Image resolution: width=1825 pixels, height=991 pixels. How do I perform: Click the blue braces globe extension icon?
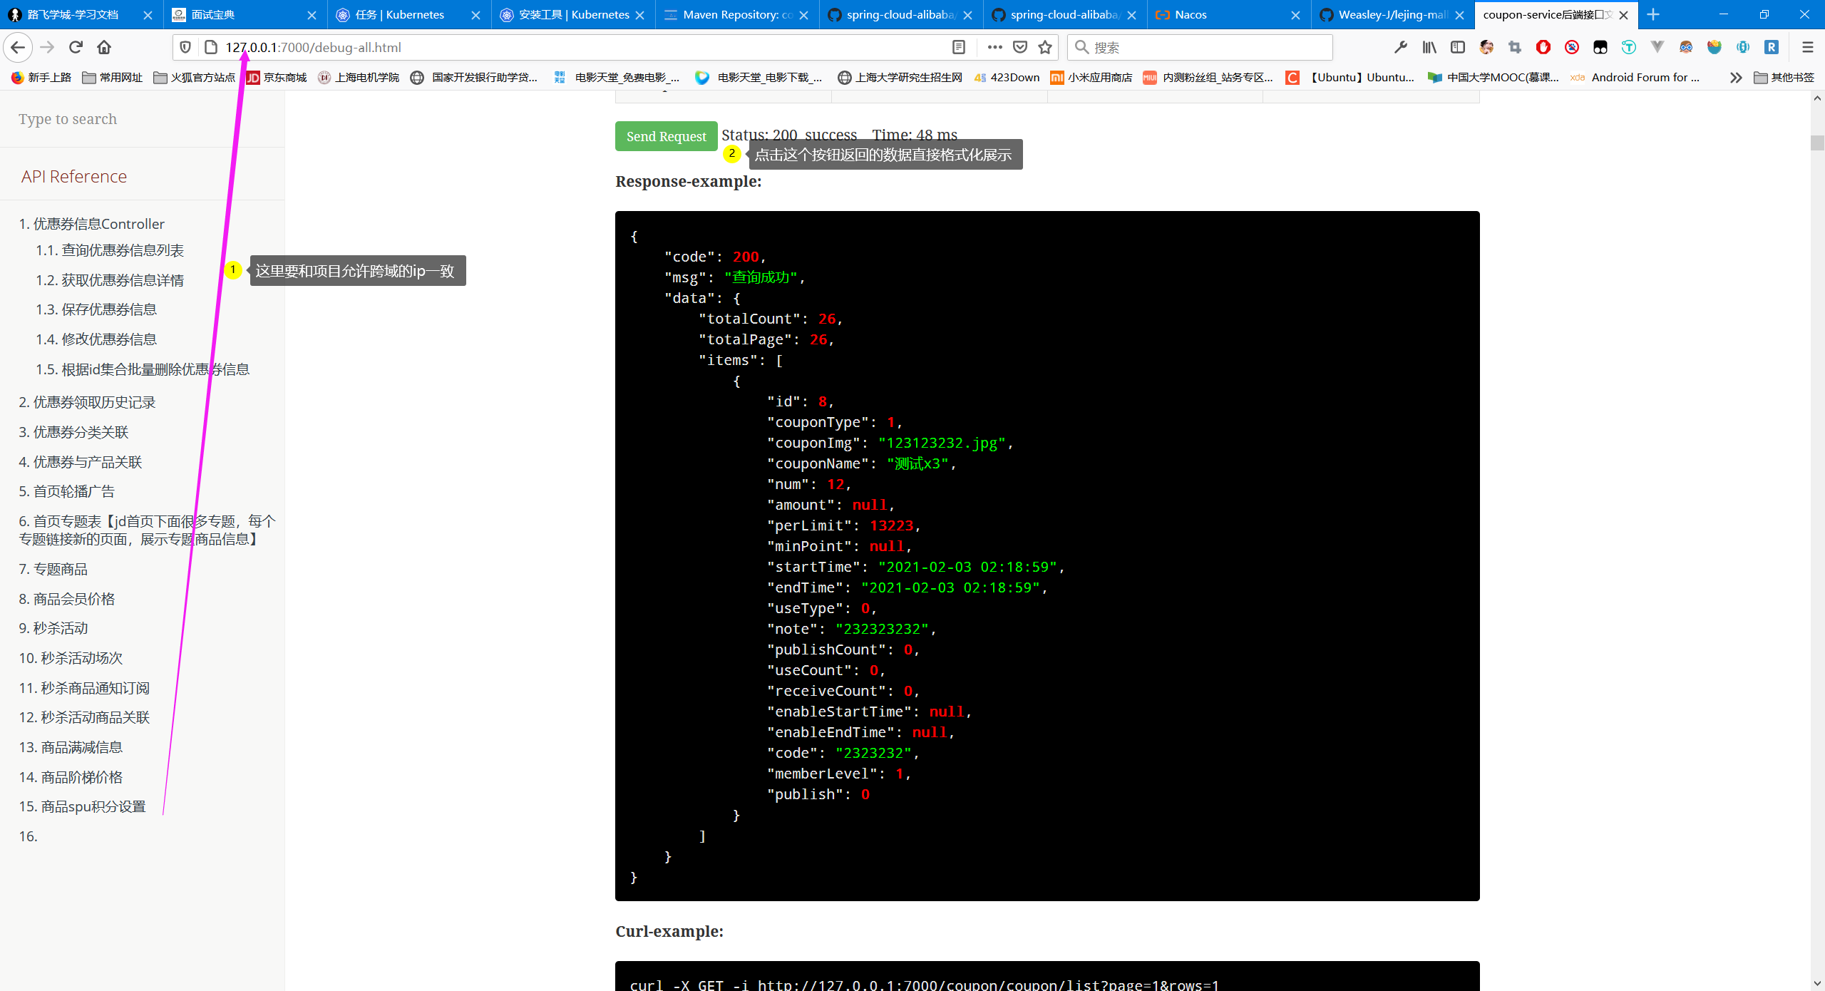pos(1743,47)
